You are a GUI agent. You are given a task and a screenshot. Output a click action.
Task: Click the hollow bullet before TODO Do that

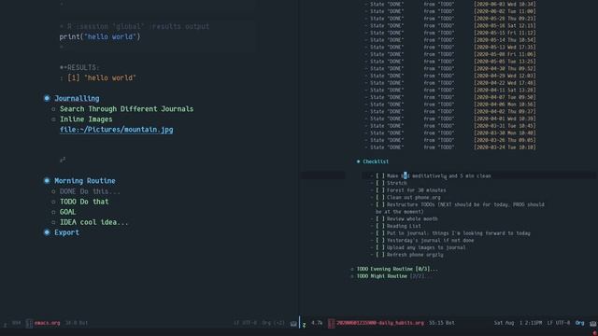[53, 202]
